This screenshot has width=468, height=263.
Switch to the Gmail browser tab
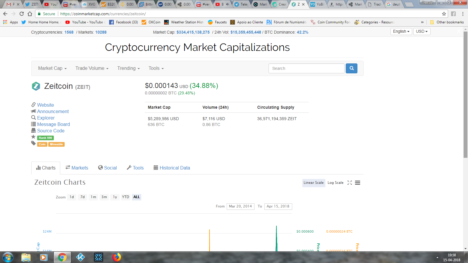13,4
